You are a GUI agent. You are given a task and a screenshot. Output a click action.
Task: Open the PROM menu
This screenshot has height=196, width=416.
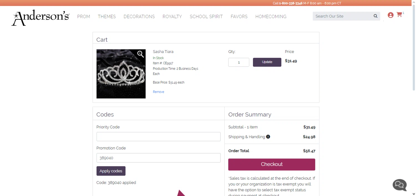point(83,17)
